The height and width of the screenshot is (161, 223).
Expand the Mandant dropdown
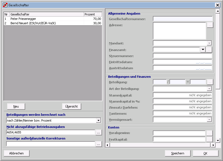pos(209,43)
